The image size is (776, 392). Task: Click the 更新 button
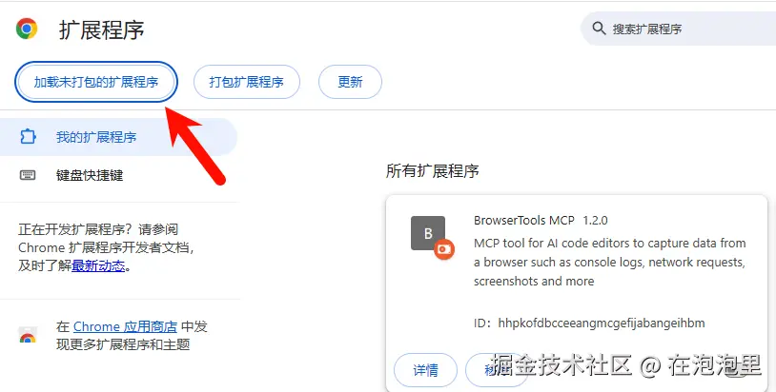click(x=350, y=82)
